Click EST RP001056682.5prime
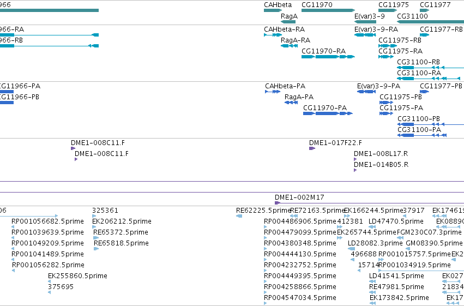Image resolution: width=464 pixels, height=306 pixels. [x=13, y=227]
